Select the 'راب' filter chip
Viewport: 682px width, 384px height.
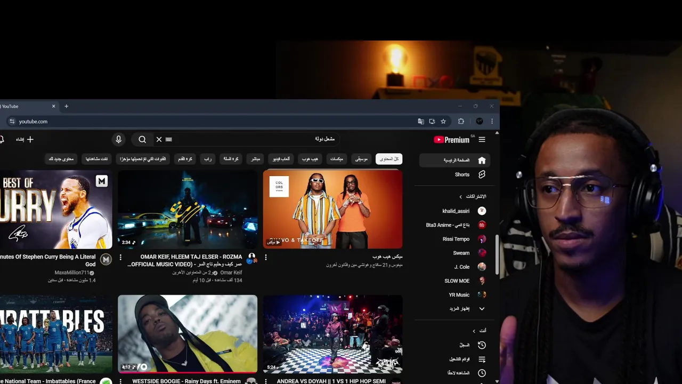[x=208, y=159]
